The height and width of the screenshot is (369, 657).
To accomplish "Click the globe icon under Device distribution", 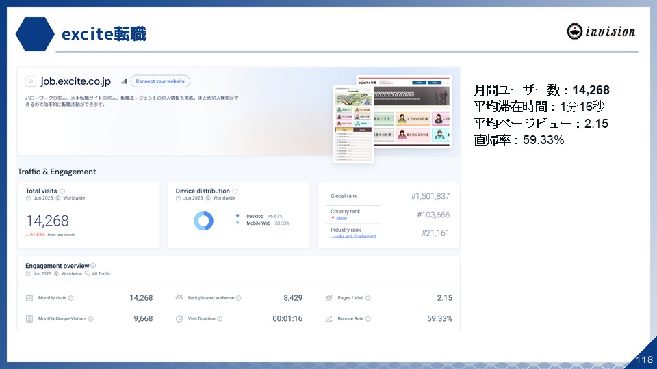I will pos(208,198).
